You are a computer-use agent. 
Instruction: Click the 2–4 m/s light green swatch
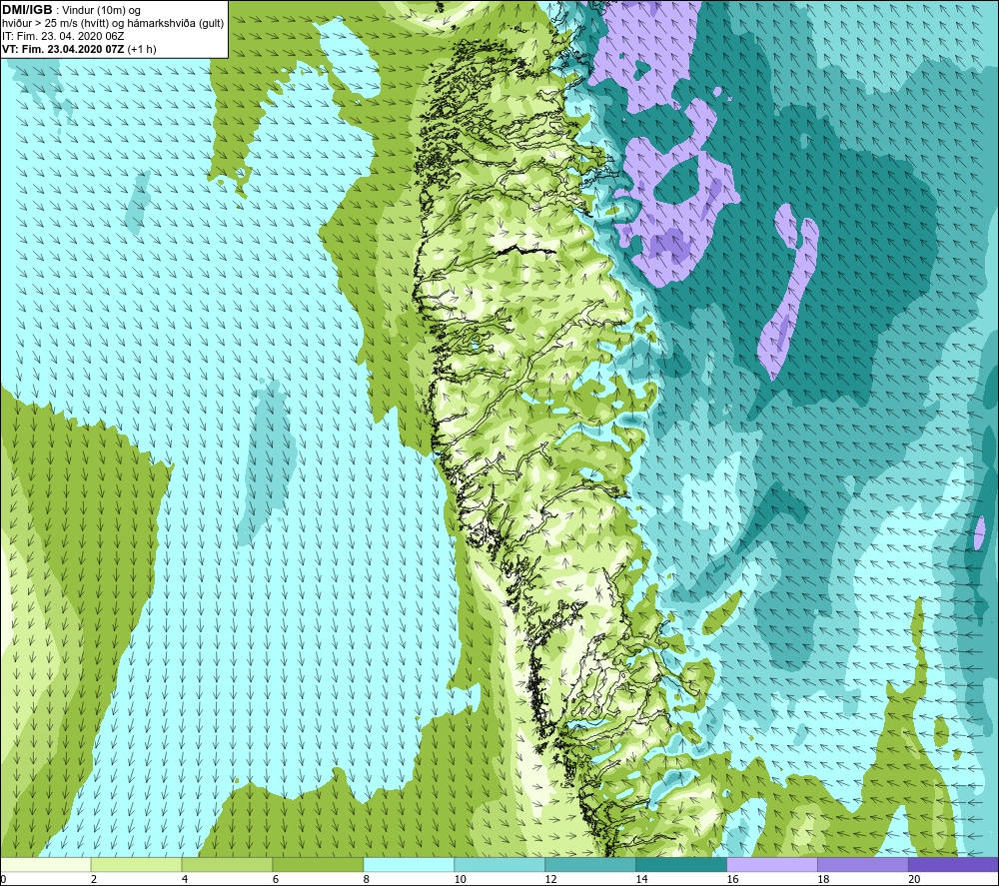[x=136, y=864]
